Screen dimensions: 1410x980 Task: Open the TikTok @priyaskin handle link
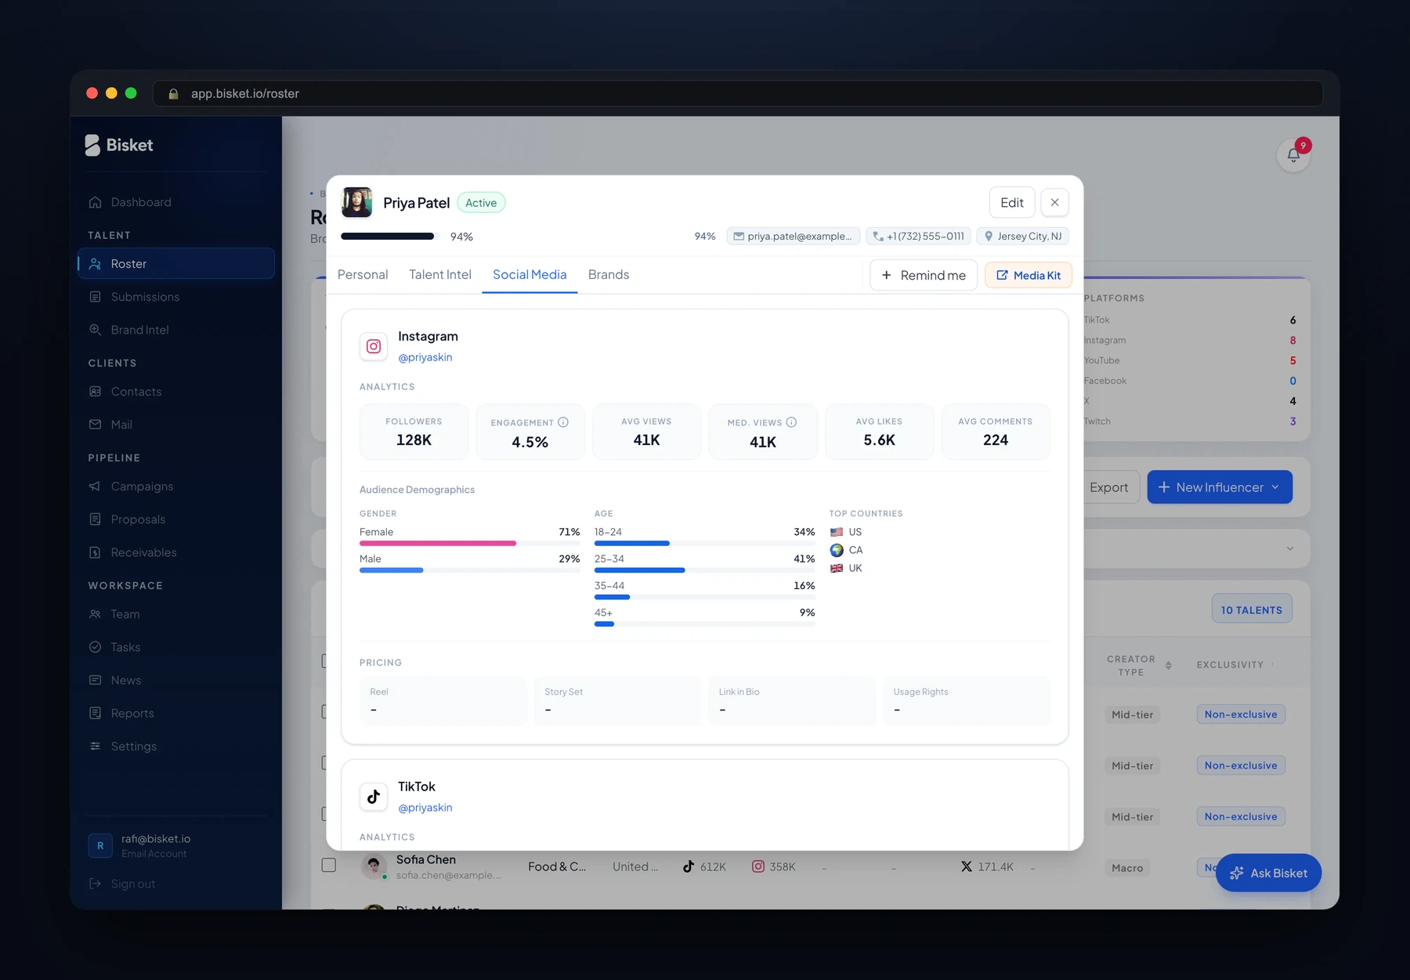tap(425, 808)
